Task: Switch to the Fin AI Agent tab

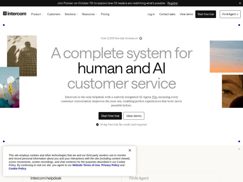Action: click(139, 178)
